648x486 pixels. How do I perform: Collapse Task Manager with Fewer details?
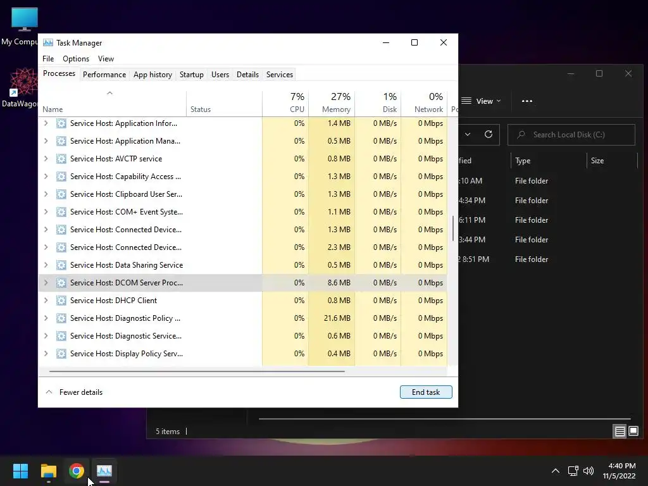pos(74,392)
